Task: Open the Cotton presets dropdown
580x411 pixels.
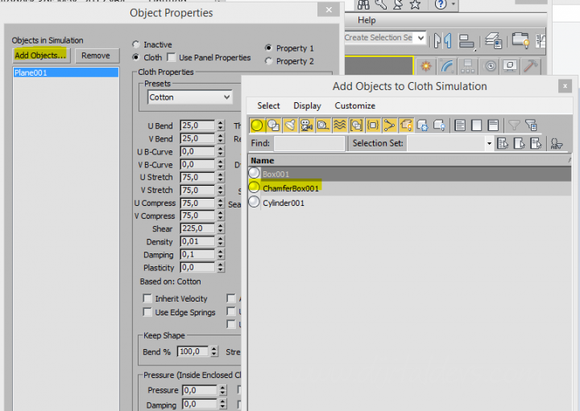Action: 190,97
